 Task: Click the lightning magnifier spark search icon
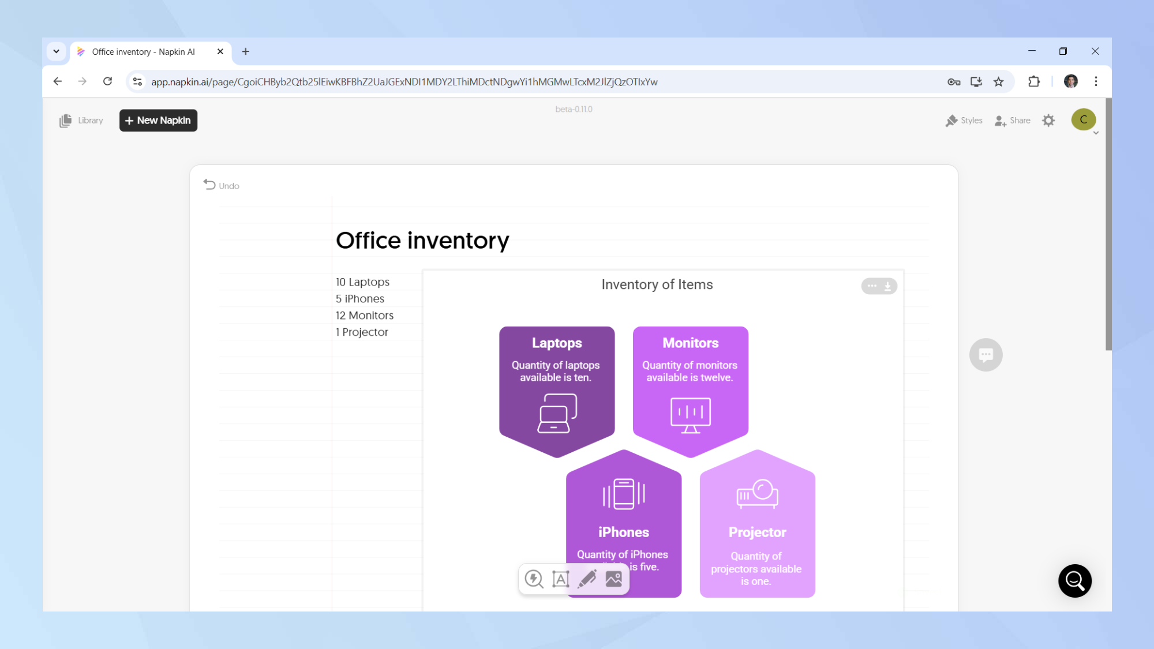pos(534,579)
